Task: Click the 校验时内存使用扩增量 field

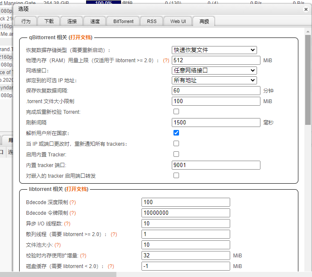Action: (x=186, y=255)
